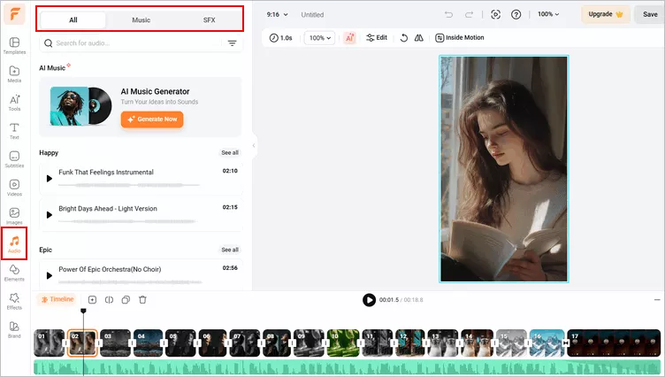Select scene 16 mountain thumbnail in timeline
Image resolution: width=665 pixels, height=377 pixels.
point(547,342)
